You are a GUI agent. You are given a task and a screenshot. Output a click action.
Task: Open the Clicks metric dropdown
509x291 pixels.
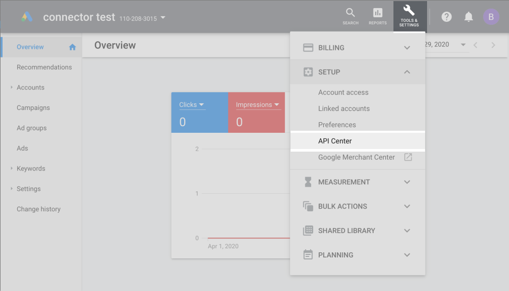tap(192, 105)
